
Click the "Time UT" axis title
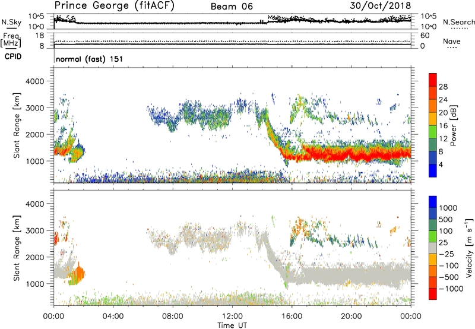coord(232,325)
